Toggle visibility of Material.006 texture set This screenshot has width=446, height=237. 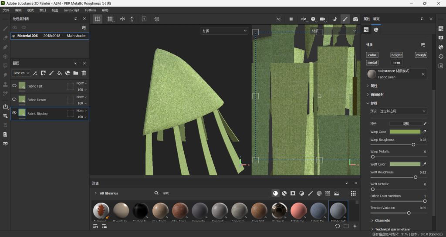click(14, 36)
